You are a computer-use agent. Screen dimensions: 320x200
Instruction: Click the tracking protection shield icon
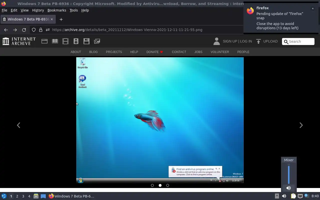[x=34, y=30]
